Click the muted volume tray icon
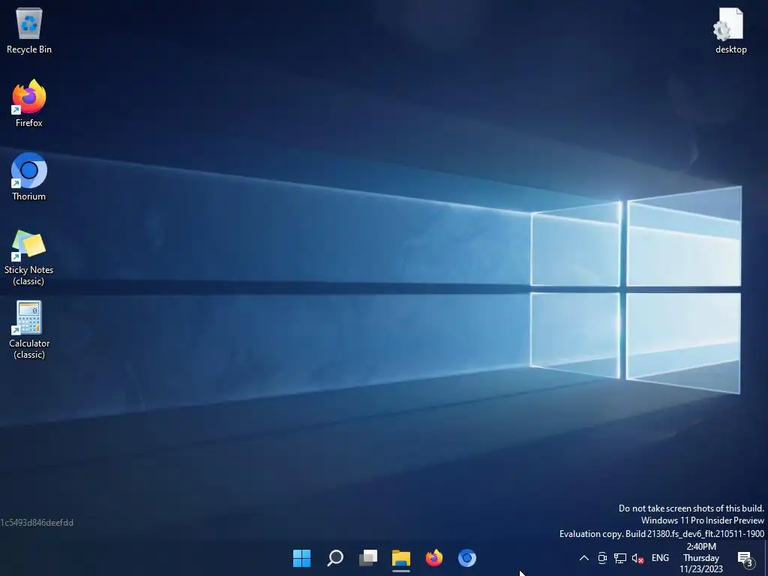Viewport: 768px width, 576px height. click(x=637, y=558)
